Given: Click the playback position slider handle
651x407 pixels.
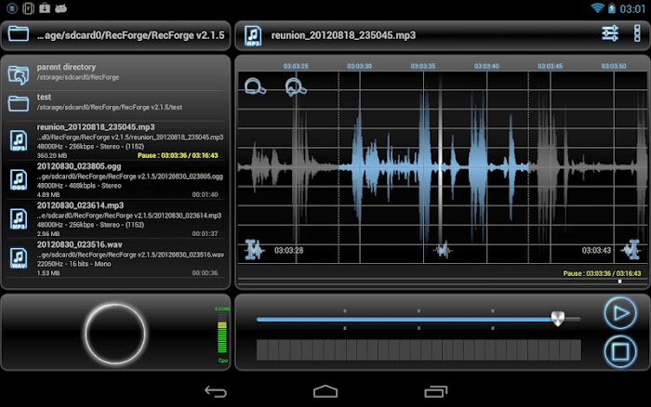Looking at the screenshot, I should [558, 319].
